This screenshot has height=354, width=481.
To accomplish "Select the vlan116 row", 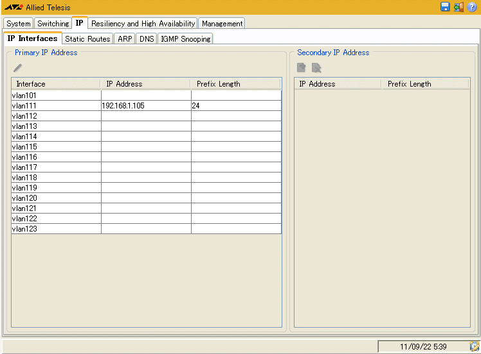I will point(147,157).
